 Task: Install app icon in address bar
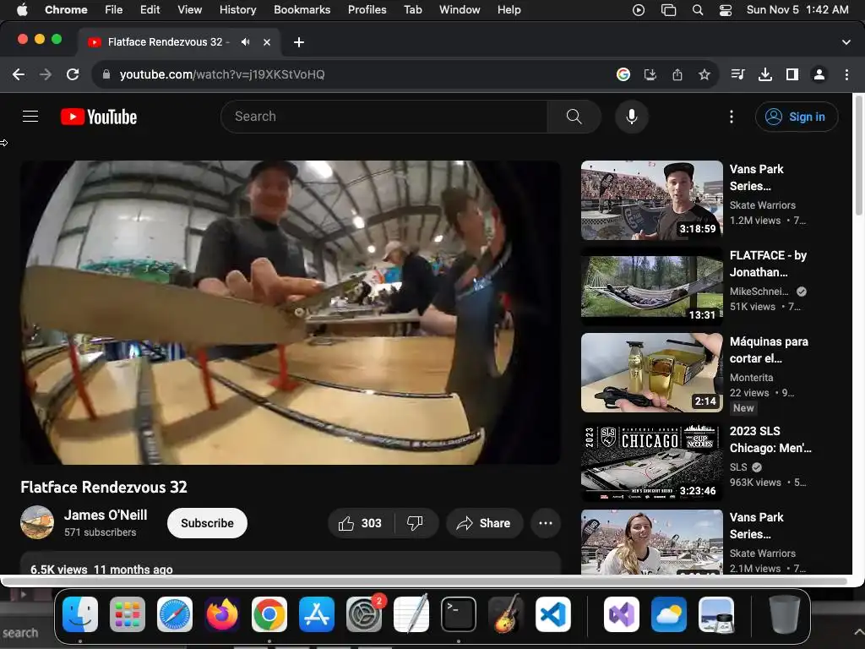[650, 74]
